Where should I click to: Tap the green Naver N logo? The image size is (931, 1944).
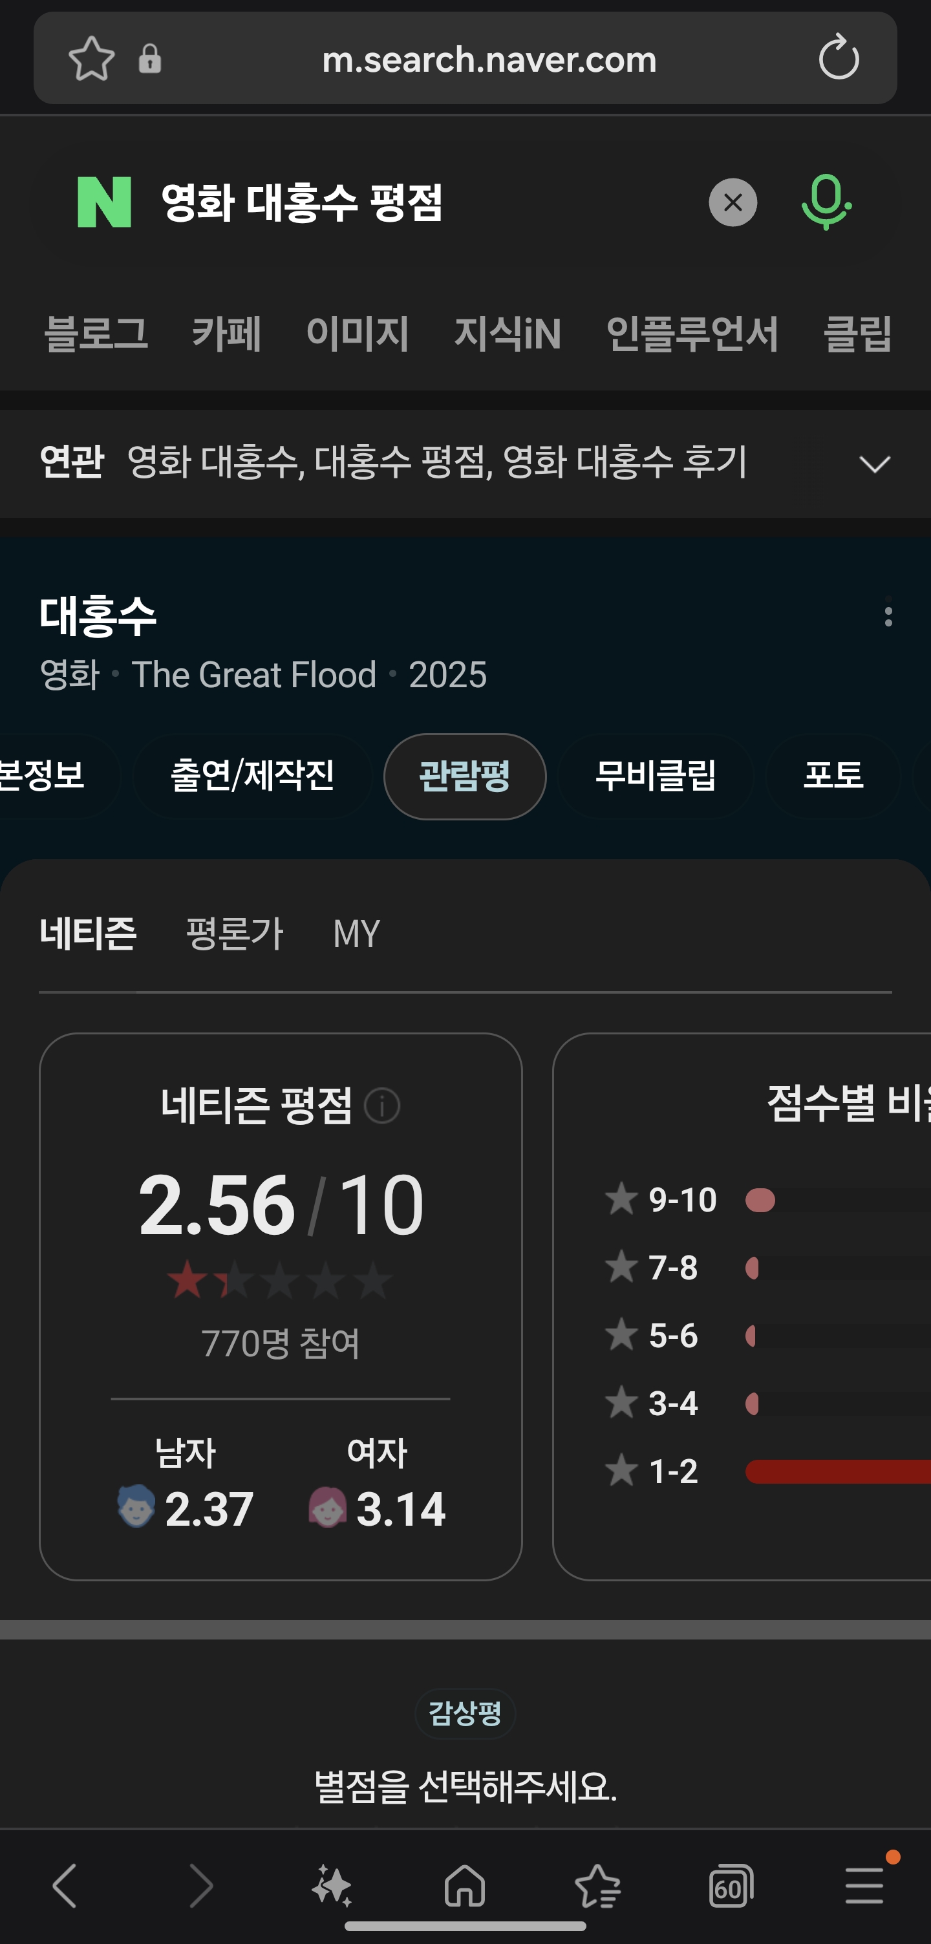coord(104,202)
